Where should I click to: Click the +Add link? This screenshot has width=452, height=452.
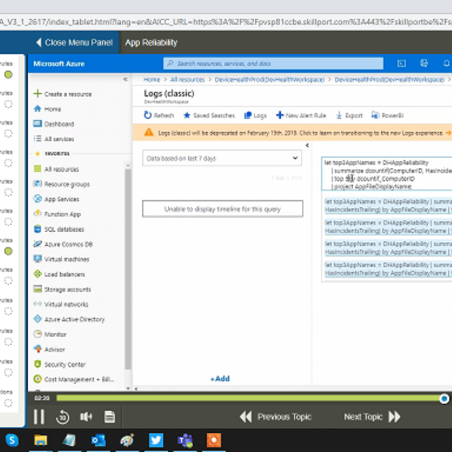[220, 379]
